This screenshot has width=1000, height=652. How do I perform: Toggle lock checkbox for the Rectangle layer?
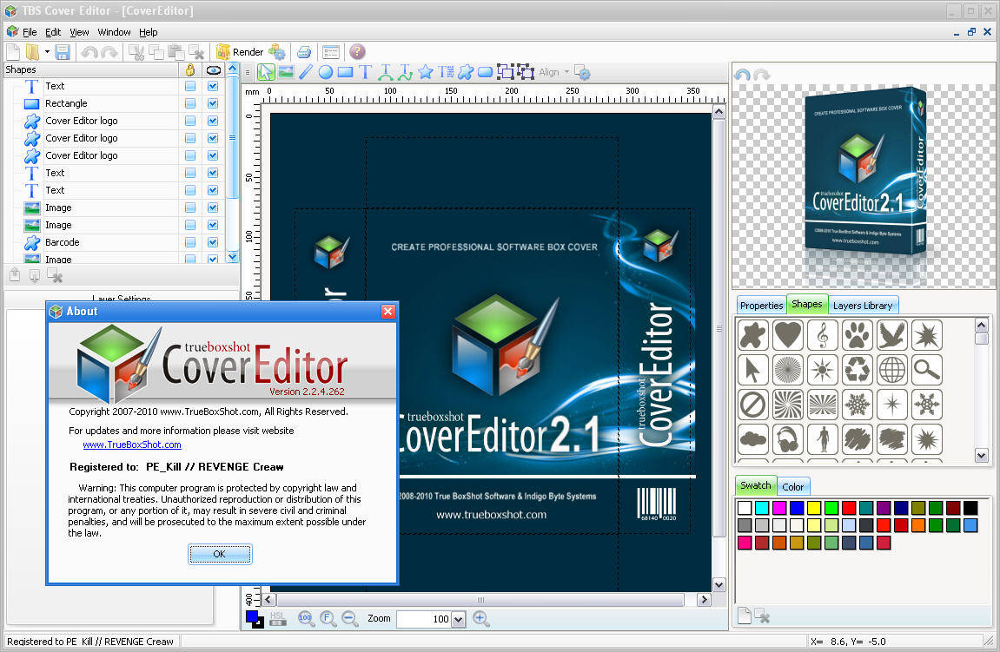(190, 103)
